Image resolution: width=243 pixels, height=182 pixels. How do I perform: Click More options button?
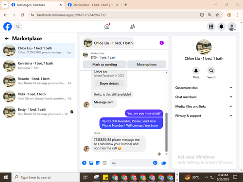tap(147, 65)
